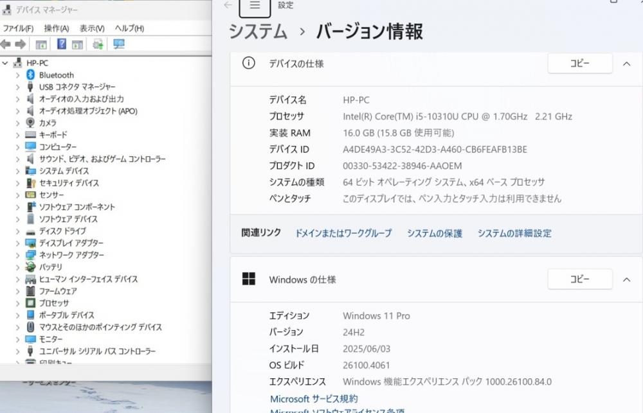This screenshot has width=643, height=413.
Task: Click the version value 24H2
Action: pos(354,332)
